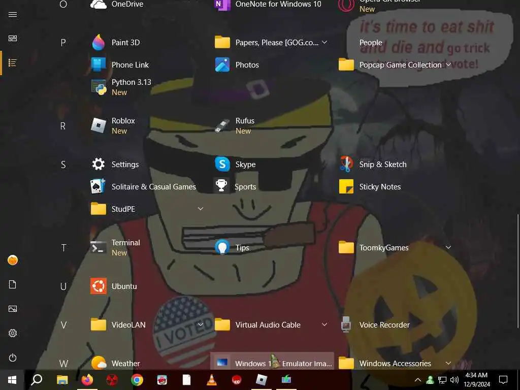Launch the Skype icon

pos(222,164)
